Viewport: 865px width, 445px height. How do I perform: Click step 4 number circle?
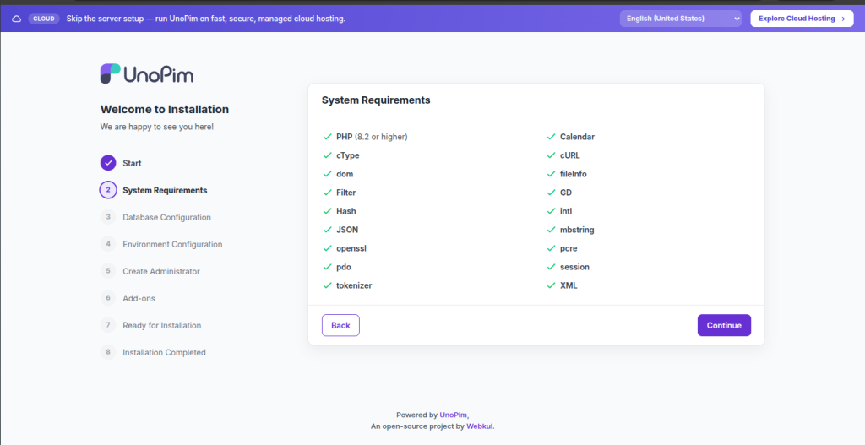coord(108,244)
